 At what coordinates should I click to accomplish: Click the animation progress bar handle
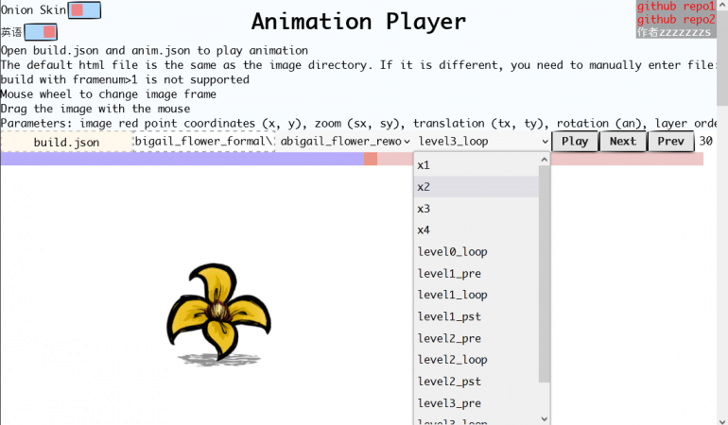coord(371,159)
